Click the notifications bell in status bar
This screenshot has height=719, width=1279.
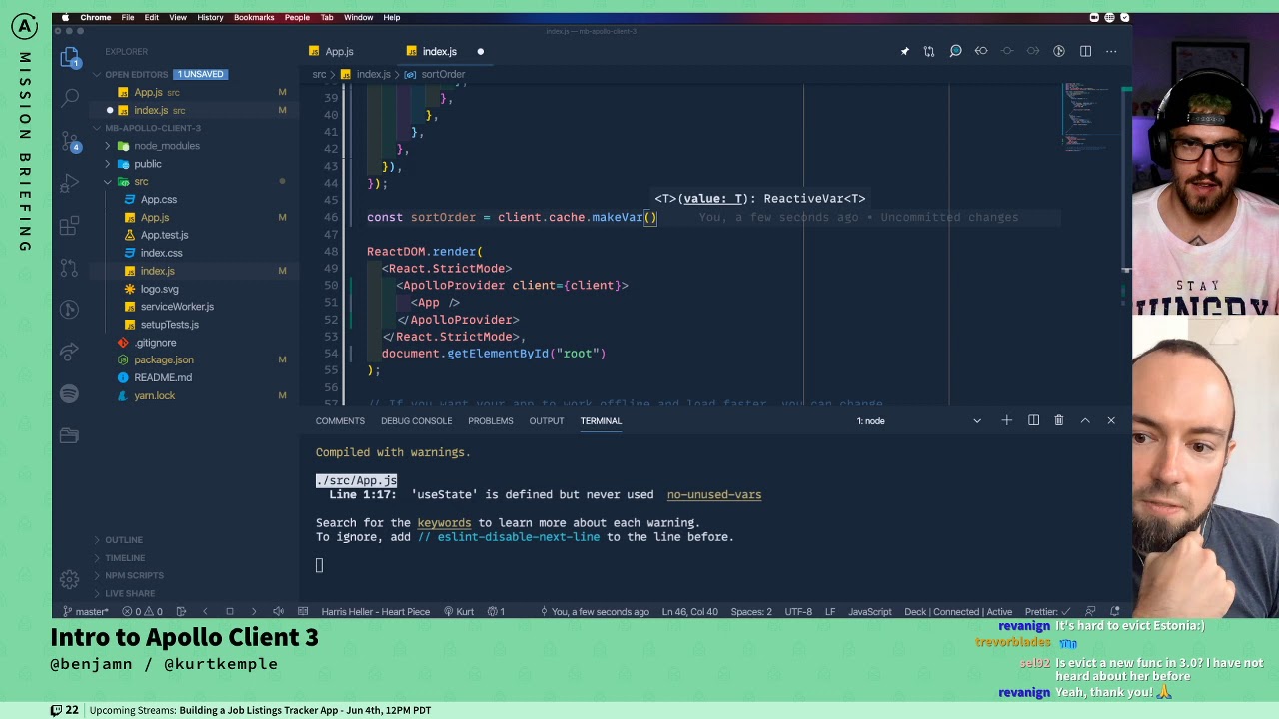[x=1115, y=612]
